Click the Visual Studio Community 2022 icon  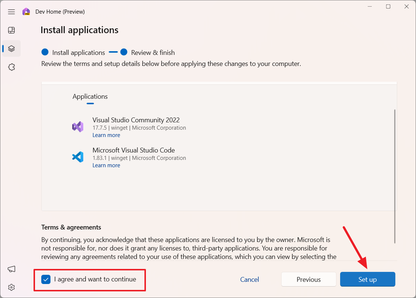pos(78,127)
